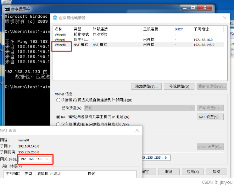The image size is (234, 187).
Task: Click the 帮助 button
Action: (x=216, y=172)
